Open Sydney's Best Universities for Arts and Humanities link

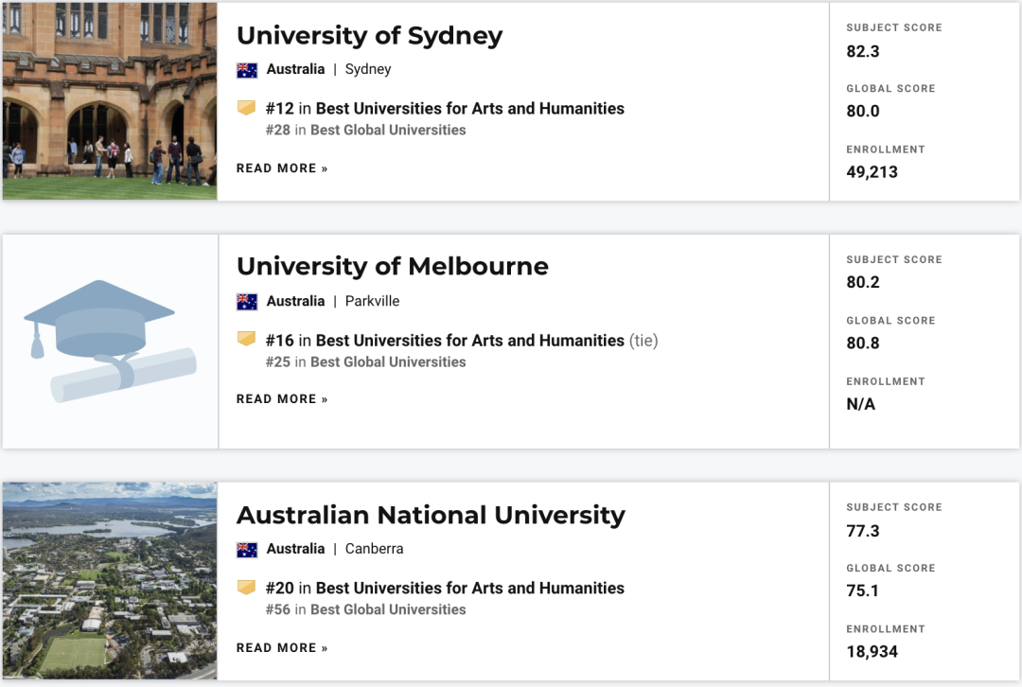[x=470, y=108]
